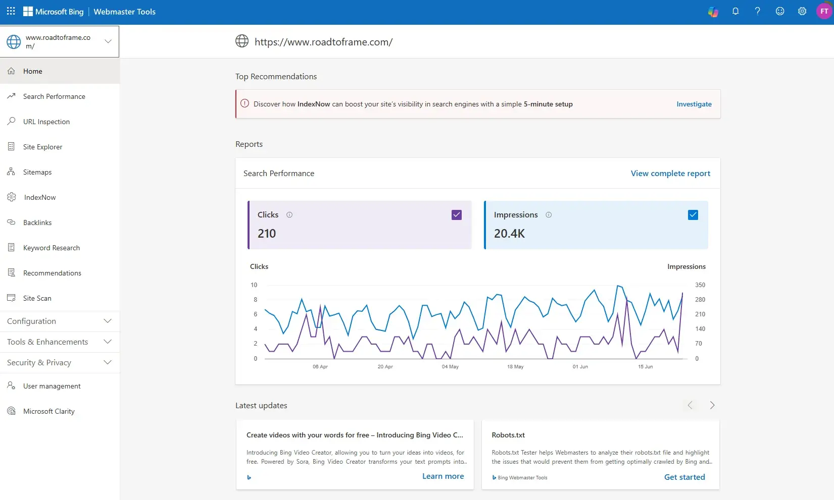Uncheck the Clicks metric checkbox
The width and height of the screenshot is (834, 500).
456,214
